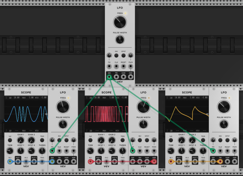
Task: Click the PULSE WIDTH knob on the top-rack LFO
Action: [x=120, y=39]
